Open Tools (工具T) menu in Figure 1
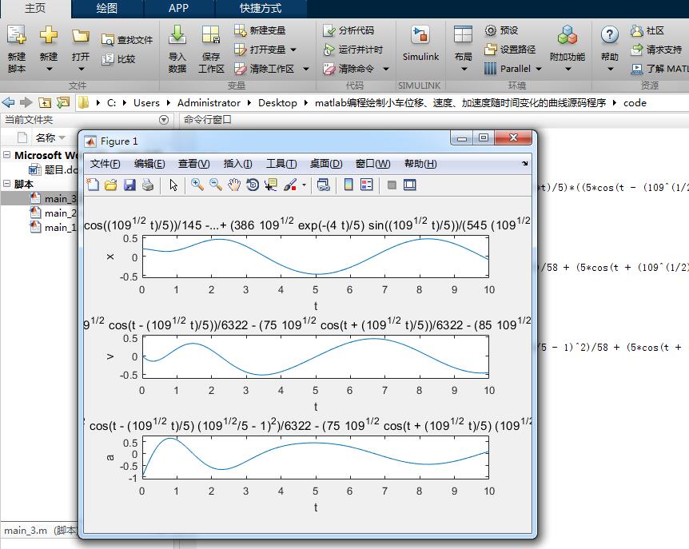Image resolution: width=689 pixels, height=549 pixels. 281,164
